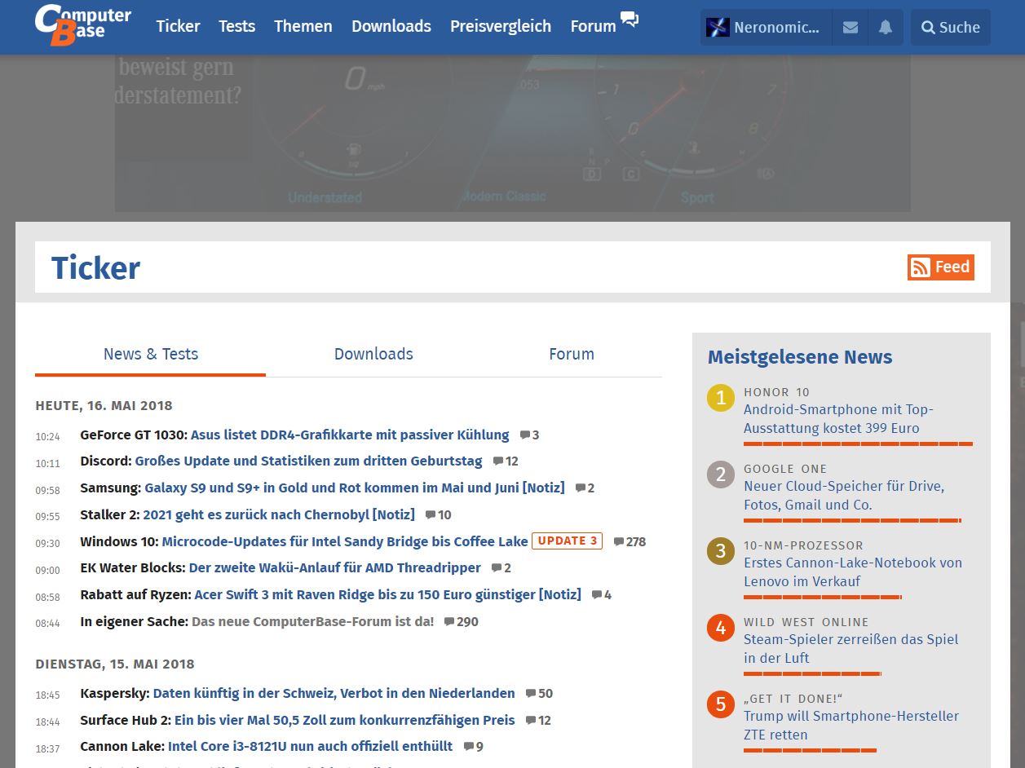Open the forum chat bubbles icon
Viewport: 1025px width, 768px height.
coord(630,20)
